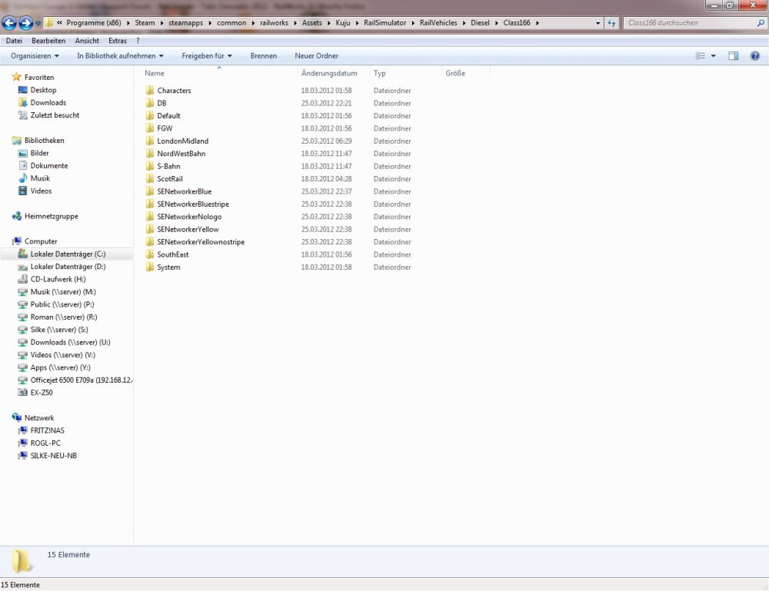Open the address bar history dropdown
The width and height of the screenshot is (769, 591).
click(598, 23)
